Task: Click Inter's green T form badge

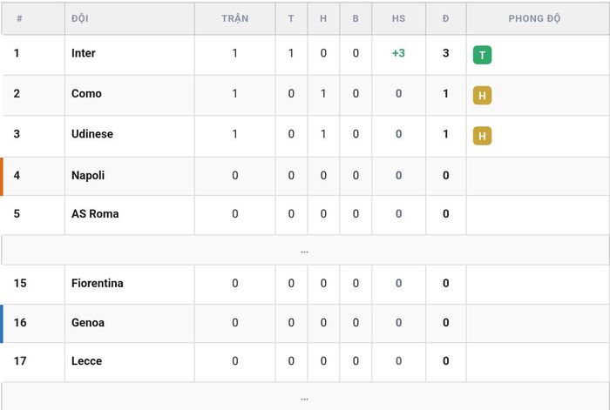Action: point(482,55)
